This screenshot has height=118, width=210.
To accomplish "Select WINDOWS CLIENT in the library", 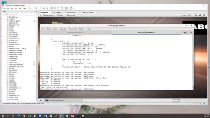I will 14,21.
